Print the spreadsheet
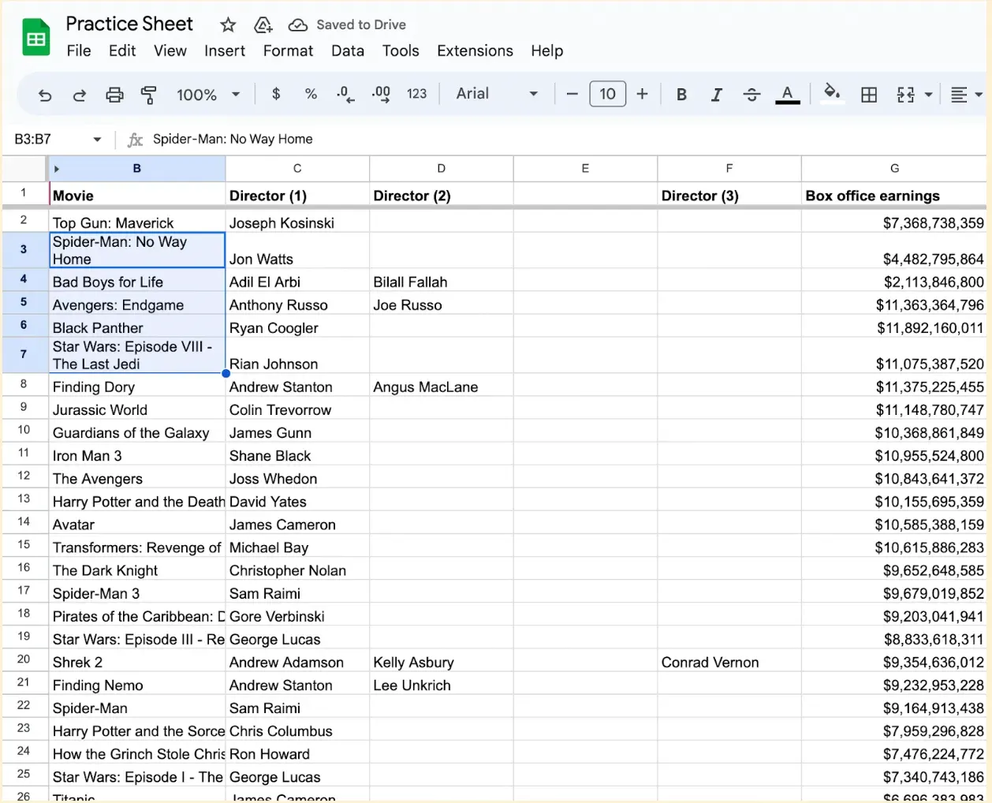 [x=114, y=95]
